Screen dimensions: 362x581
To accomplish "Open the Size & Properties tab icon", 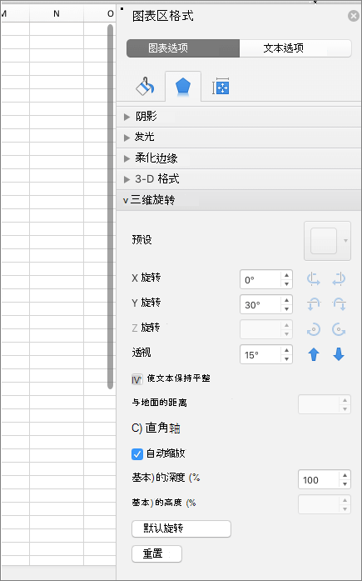I will tap(221, 87).
